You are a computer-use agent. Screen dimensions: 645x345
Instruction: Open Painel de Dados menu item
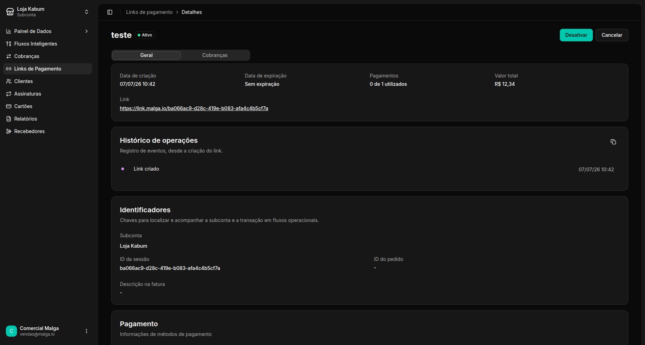(48, 31)
